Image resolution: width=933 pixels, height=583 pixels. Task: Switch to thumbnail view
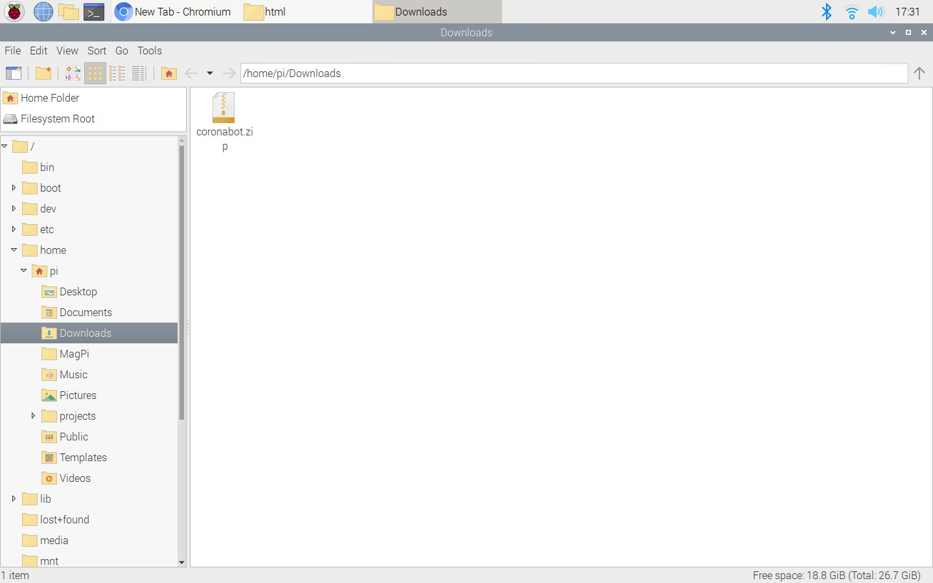(x=73, y=73)
